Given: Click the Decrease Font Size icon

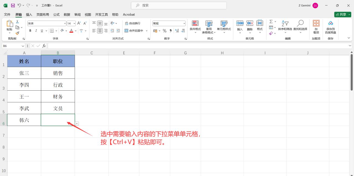Looking at the screenshot, I should (x=85, y=23).
